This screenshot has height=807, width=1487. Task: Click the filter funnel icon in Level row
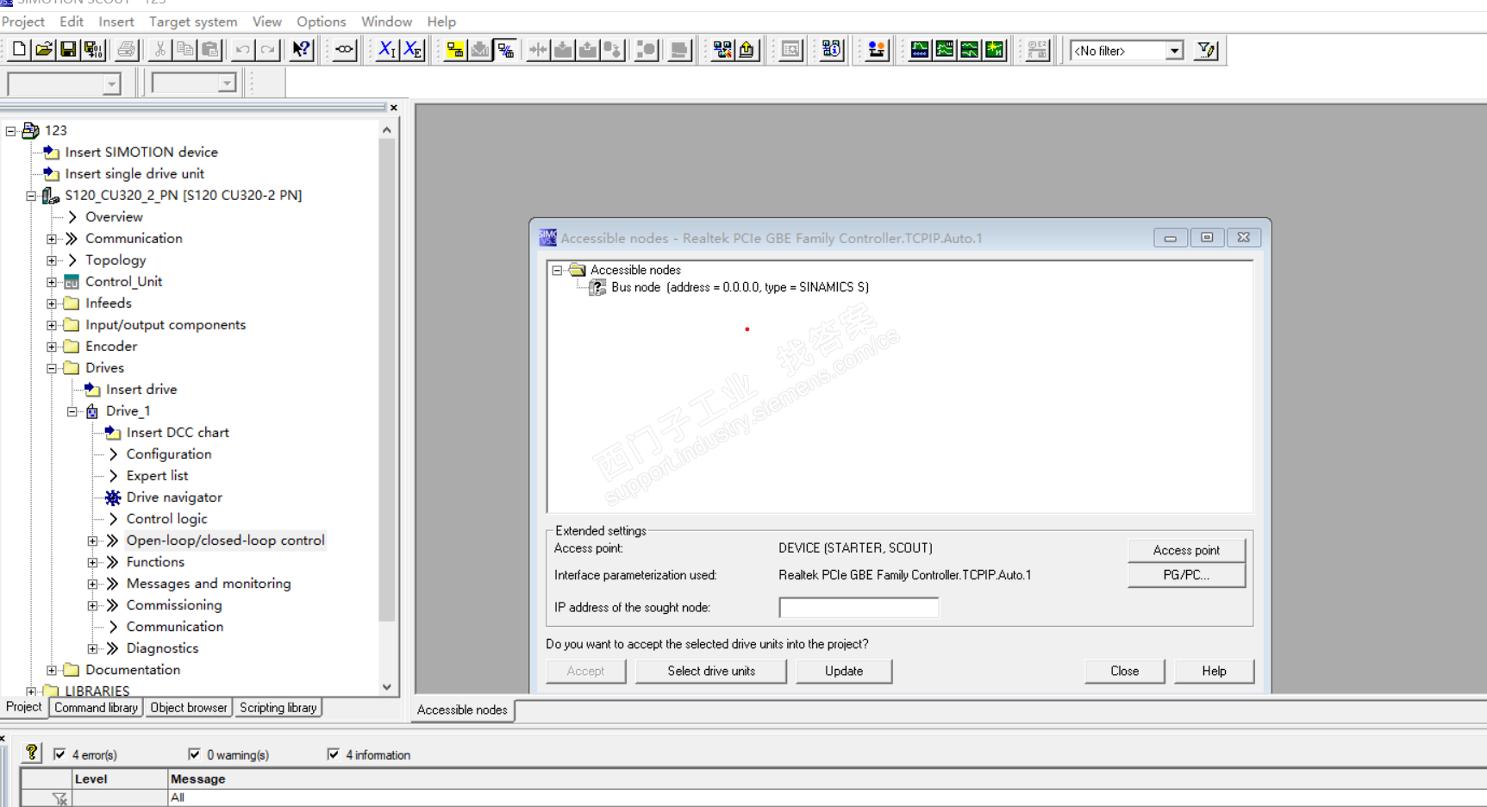(x=59, y=798)
